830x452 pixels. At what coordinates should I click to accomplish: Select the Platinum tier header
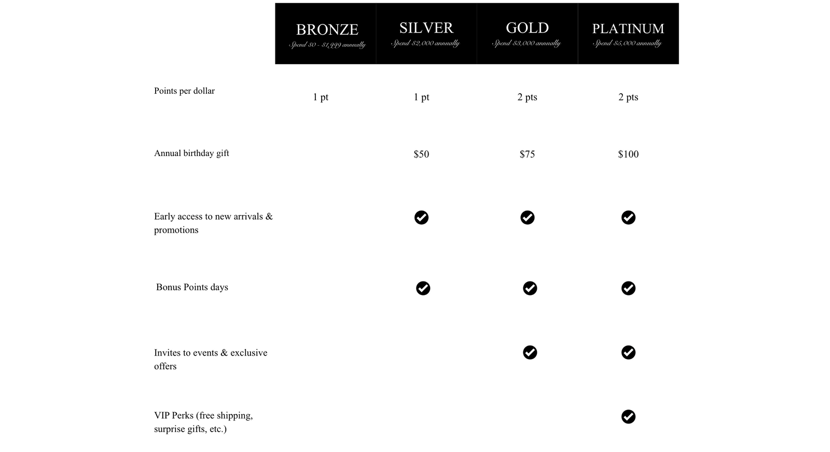(628, 34)
